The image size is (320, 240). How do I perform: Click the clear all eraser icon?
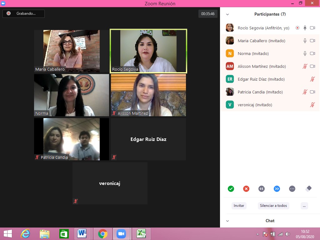(x=308, y=188)
